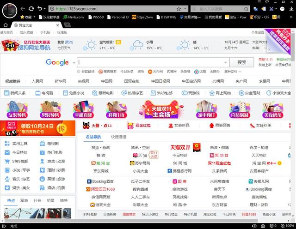The height and width of the screenshot is (229, 296).
Task: Click the undo closed tab icon
Action: [39, 9]
